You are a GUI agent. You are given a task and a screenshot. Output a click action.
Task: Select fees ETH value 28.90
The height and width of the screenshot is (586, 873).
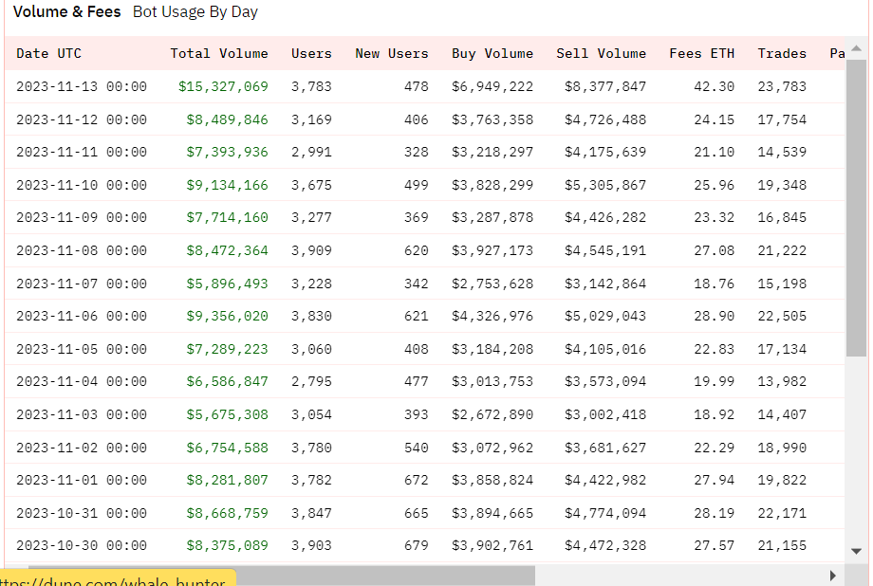point(715,316)
